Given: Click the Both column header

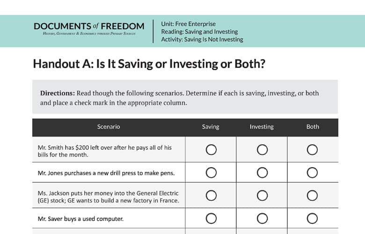Looking at the screenshot, I should (313, 127).
